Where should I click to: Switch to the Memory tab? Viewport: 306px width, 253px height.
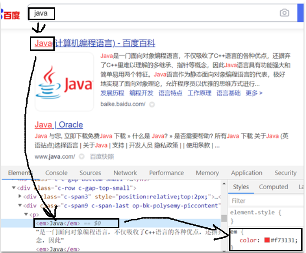pyautogui.click(x=207, y=173)
